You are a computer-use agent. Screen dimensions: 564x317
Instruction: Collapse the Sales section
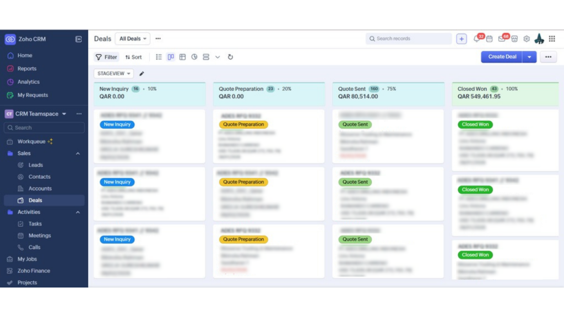click(x=78, y=154)
